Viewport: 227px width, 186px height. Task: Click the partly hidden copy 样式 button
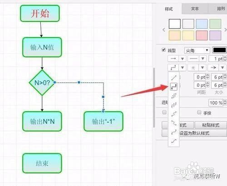(x=186, y=125)
